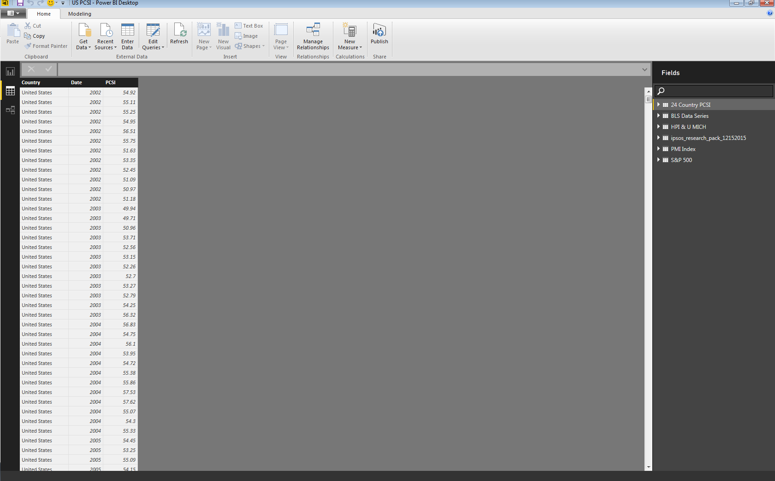This screenshot has width=775, height=481.
Task: Open the Get Data menu
Action: pyautogui.click(x=83, y=37)
